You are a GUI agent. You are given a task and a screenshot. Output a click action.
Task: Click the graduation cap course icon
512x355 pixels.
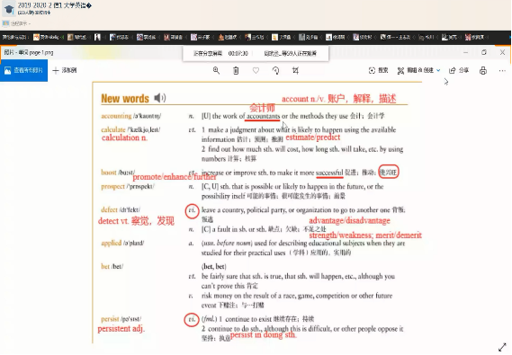pyautogui.click(x=8, y=9)
